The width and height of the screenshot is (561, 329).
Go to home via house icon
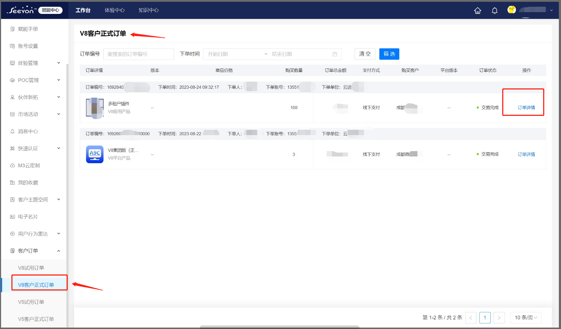(x=478, y=10)
